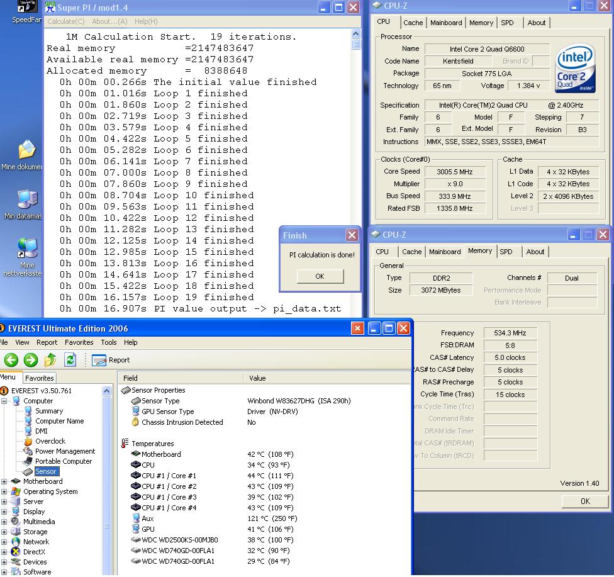614x577 pixels.
Task: Click the Sensor Properties header icon
Action: coord(126,390)
